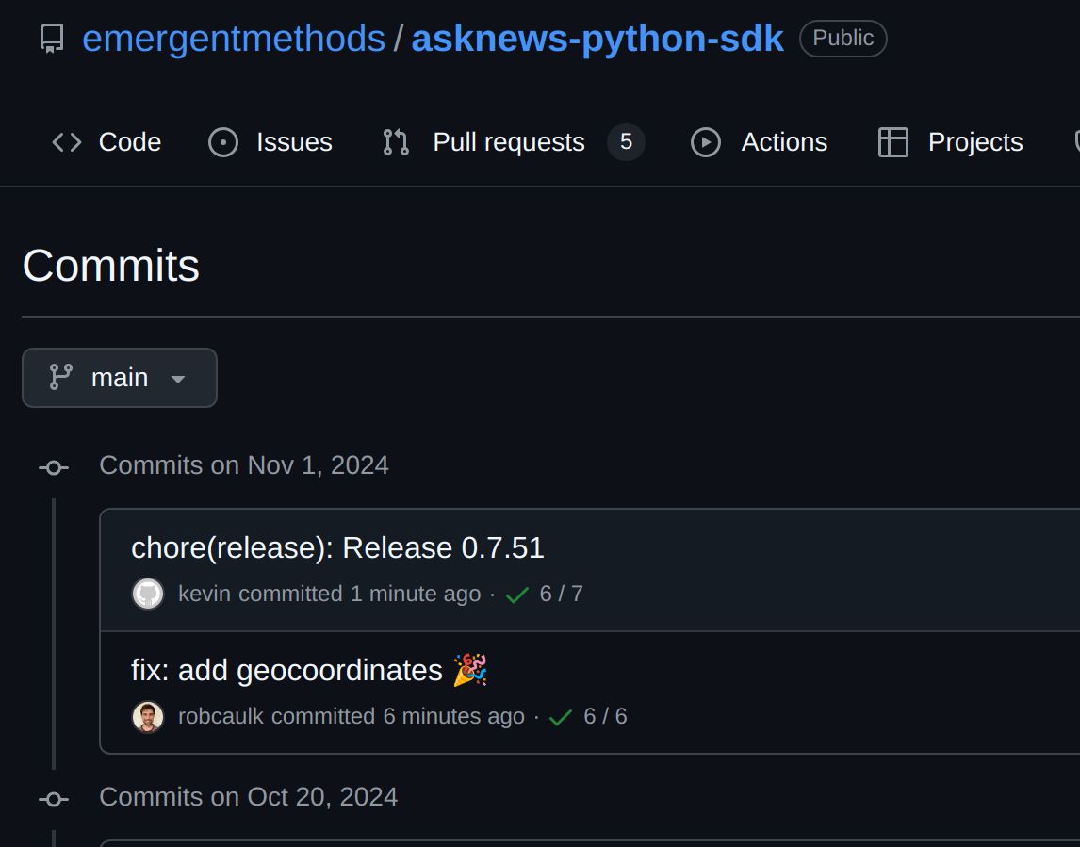1080x847 pixels.
Task: Open the asknews-python-sdk repository link
Action: coord(597,39)
